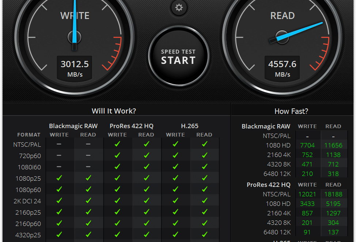Screen dimensions: 356x242
Task: Click the READ gauge needle dial
Action: pyautogui.click(x=282, y=37)
